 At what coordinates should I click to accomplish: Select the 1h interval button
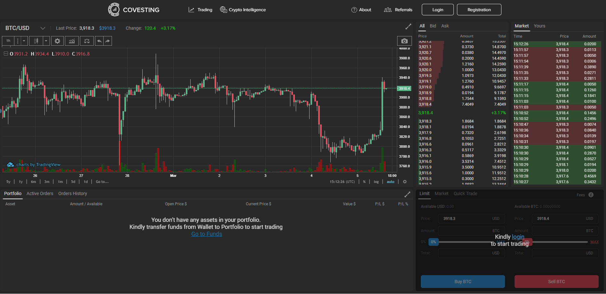click(x=8, y=41)
